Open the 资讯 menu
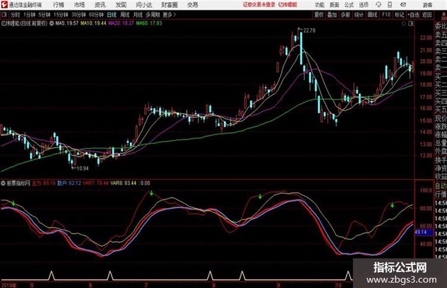This screenshot has height=288, width=447. [100, 5]
